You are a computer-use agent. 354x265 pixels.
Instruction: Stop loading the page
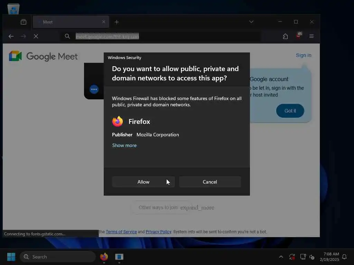tap(36, 36)
